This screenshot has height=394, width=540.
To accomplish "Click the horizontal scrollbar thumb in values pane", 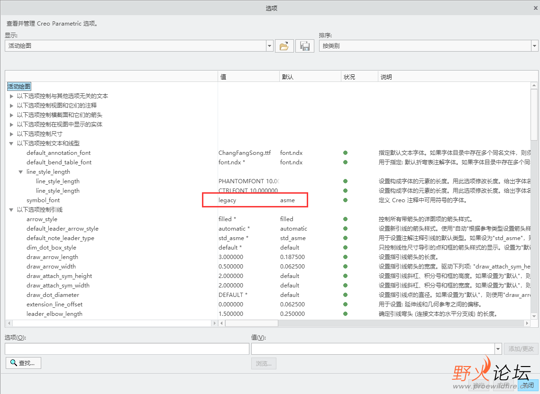I will pyautogui.click(x=251, y=323).
